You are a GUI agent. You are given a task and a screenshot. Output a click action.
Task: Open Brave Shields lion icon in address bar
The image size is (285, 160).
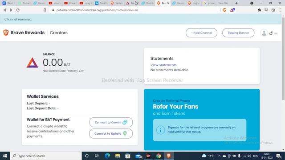[x=224, y=10]
